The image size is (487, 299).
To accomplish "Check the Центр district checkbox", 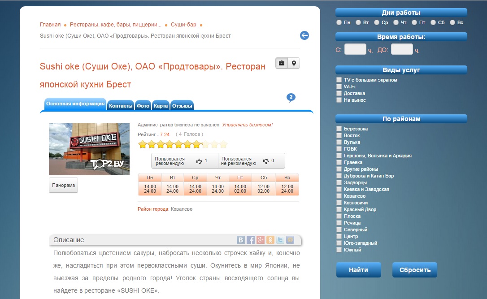I will pyautogui.click(x=339, y=236).
